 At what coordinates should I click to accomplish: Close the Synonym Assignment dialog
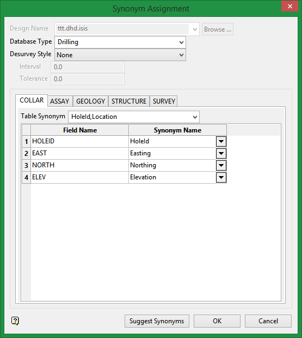click(289, 7)
